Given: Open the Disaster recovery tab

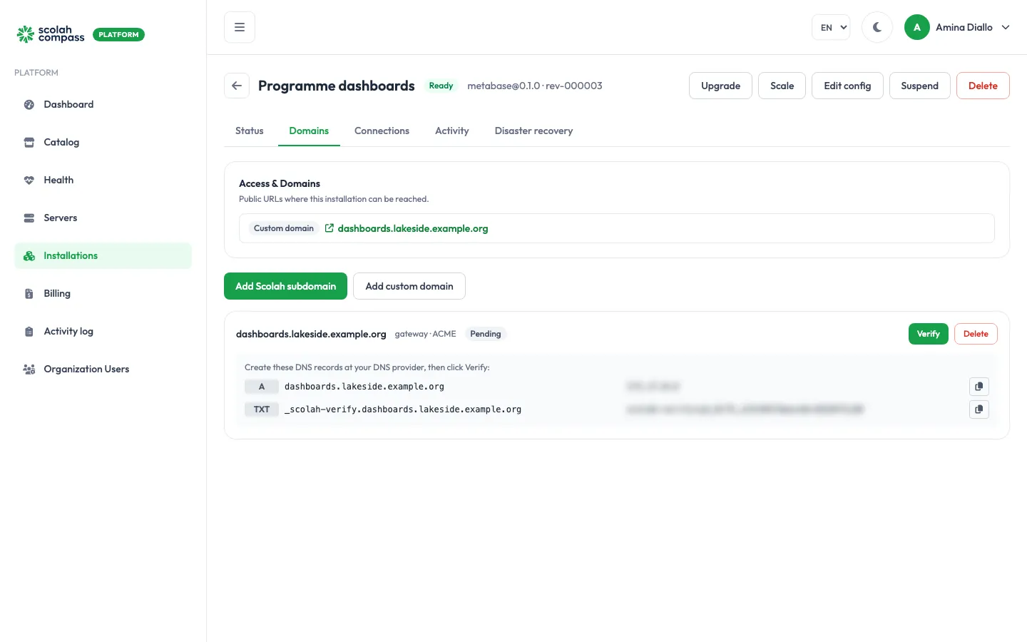Looking at the screenshot, I should point(533,131).
